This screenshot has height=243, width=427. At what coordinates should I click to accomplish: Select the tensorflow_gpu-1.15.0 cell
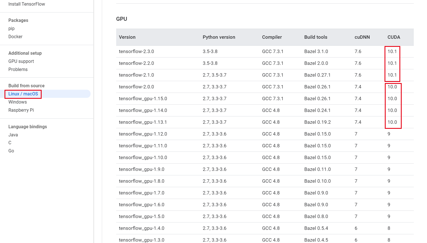point(143,99)
